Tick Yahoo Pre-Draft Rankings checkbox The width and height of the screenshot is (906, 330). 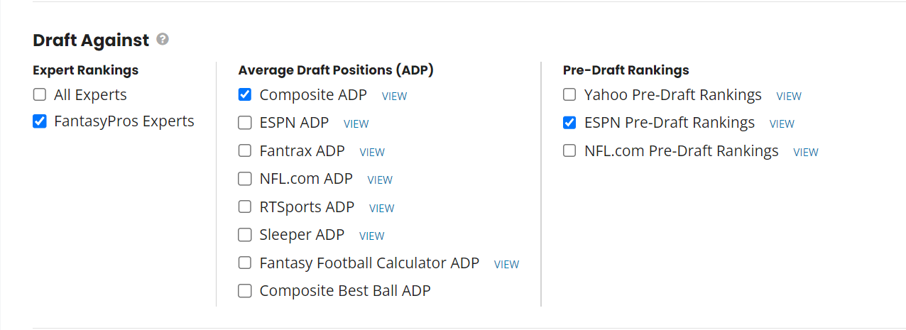(x=569, y=94)
